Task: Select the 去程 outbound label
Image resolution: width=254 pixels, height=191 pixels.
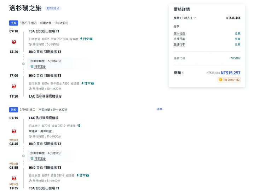Action: tap(13, 23)
